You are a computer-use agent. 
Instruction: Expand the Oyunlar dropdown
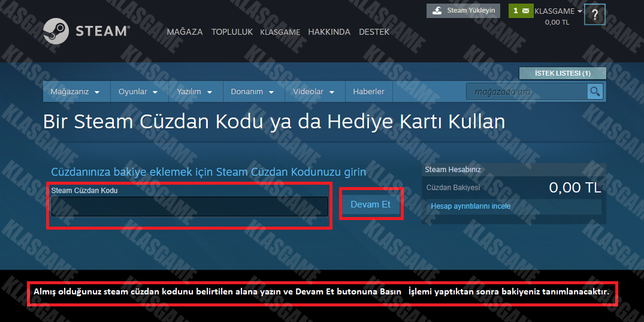click(x=138, y=92)
